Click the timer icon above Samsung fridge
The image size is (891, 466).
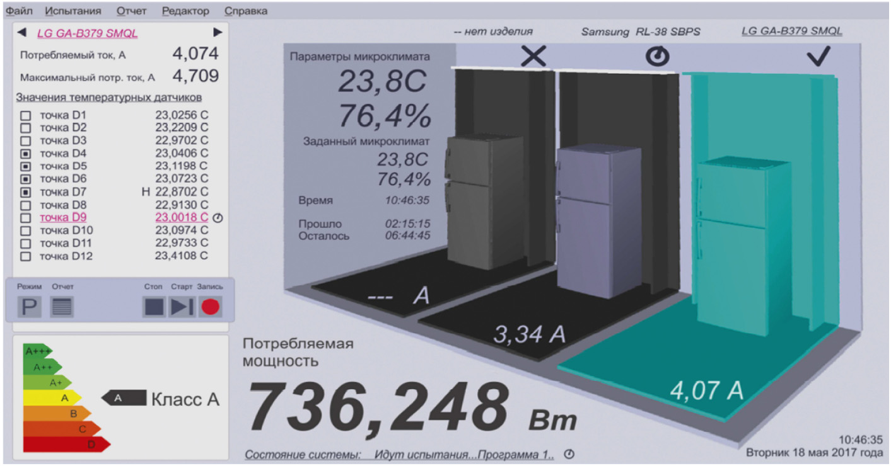(657, 57)
